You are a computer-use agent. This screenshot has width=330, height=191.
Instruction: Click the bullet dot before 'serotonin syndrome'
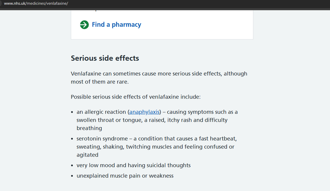coord(72,139)
